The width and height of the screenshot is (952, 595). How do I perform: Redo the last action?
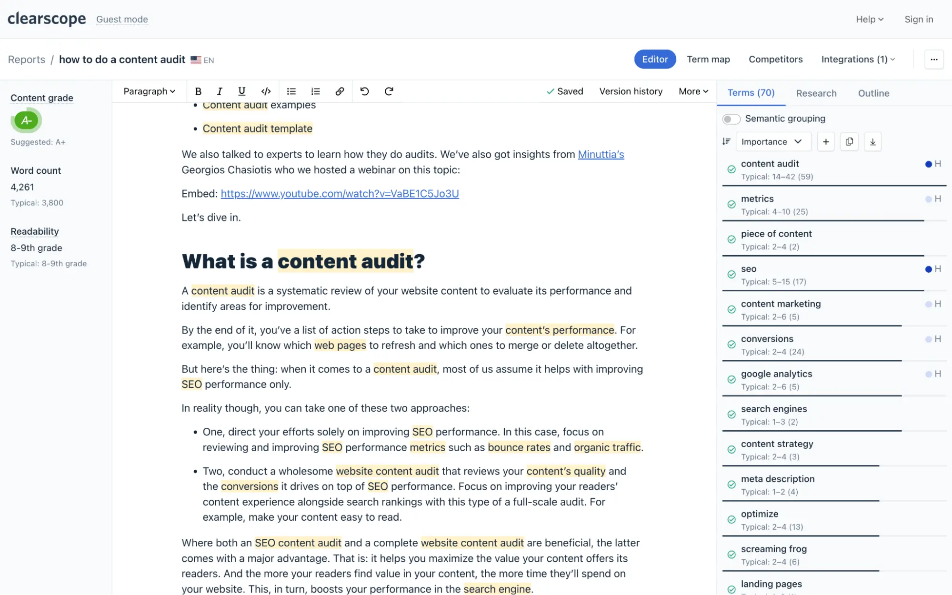(x=389, y=91)
